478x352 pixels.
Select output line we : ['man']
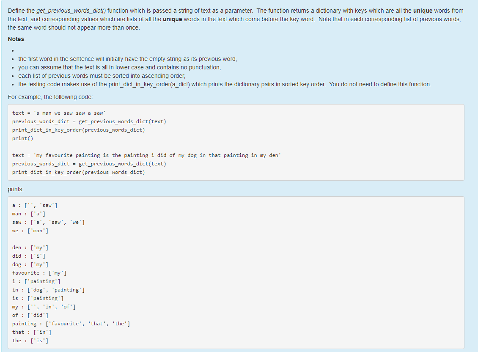tap(36, 230)
